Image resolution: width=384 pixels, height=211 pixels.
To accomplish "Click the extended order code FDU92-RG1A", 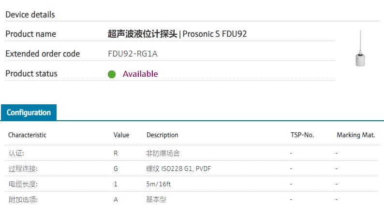I will coord(133,54).
